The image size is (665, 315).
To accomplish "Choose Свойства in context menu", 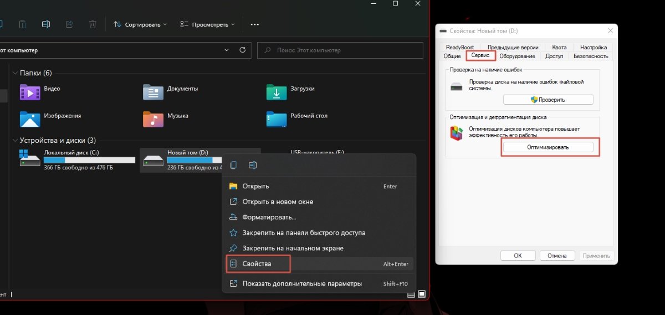I will pos(319,264).
